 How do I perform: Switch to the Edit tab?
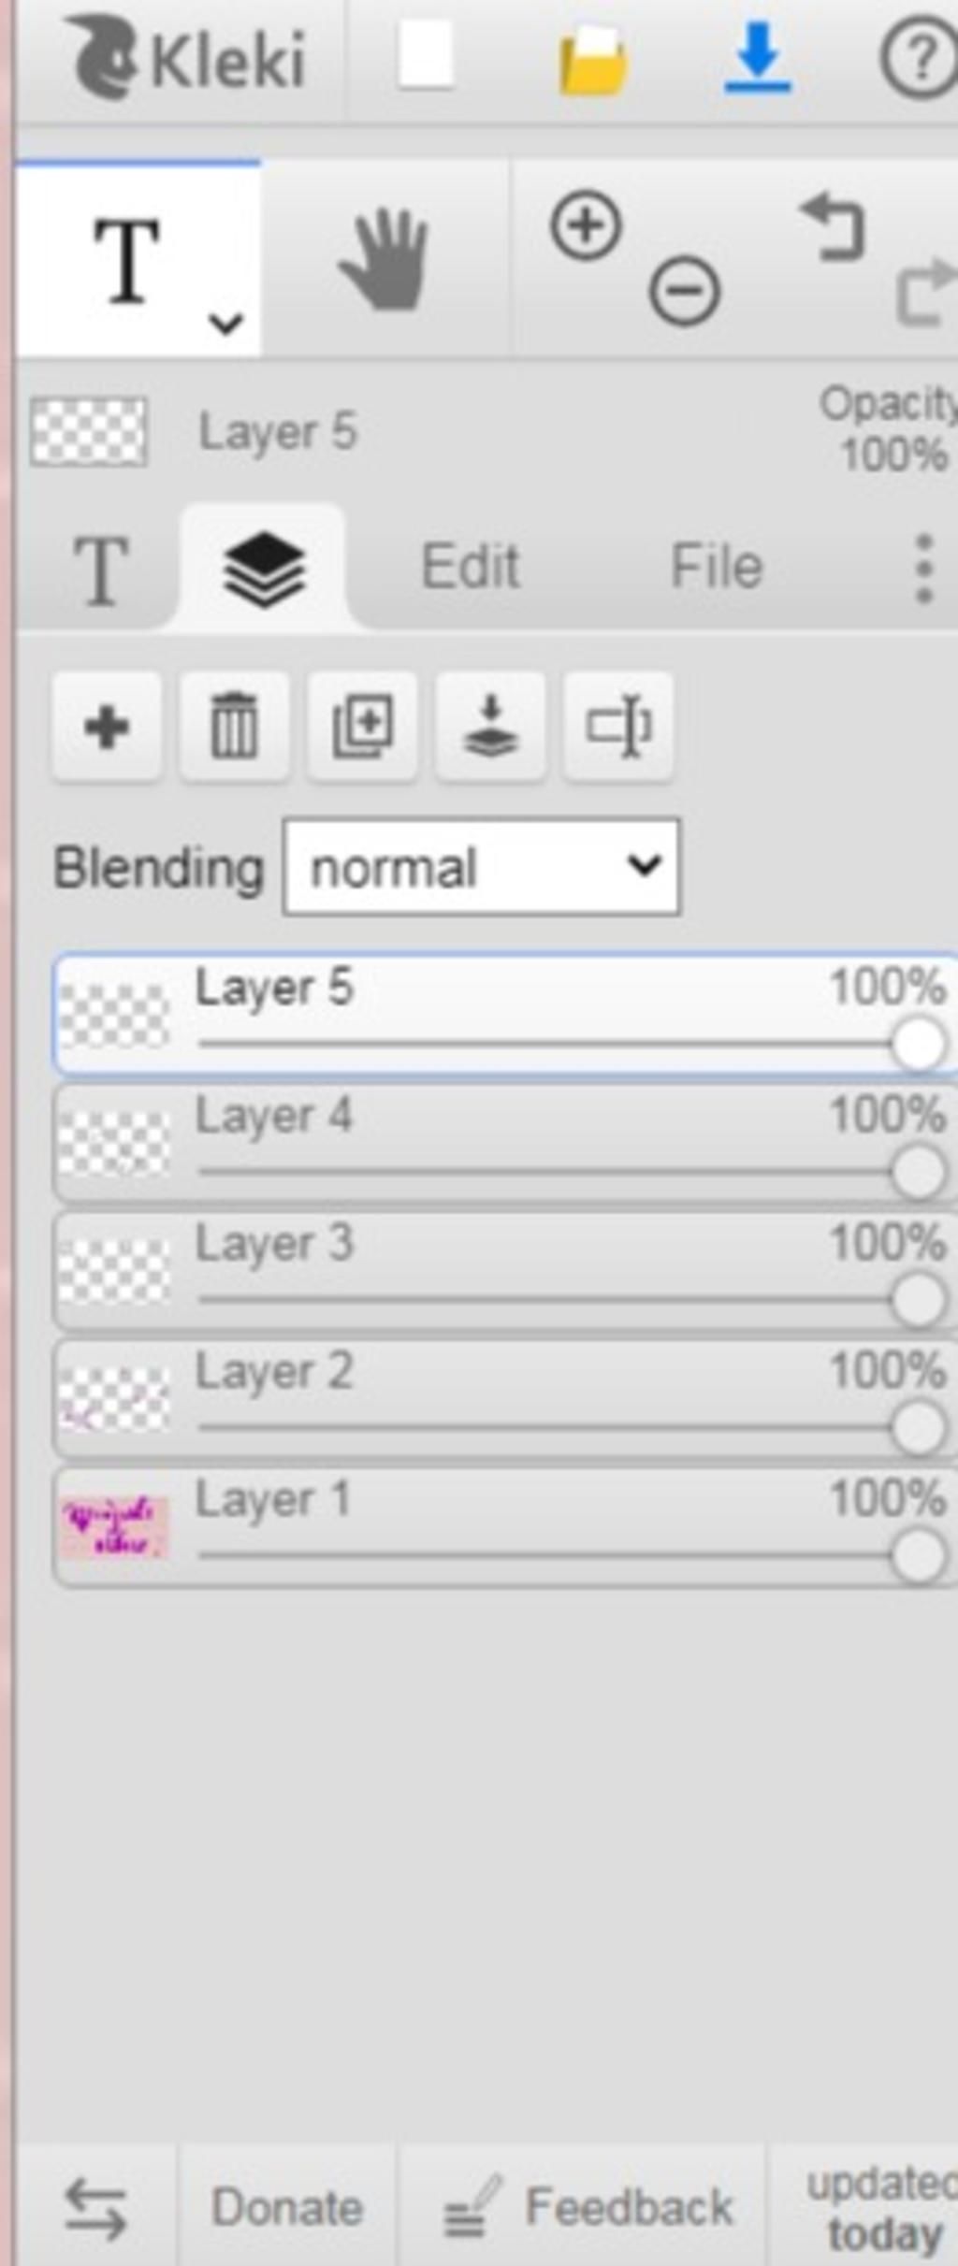[470, 567]
